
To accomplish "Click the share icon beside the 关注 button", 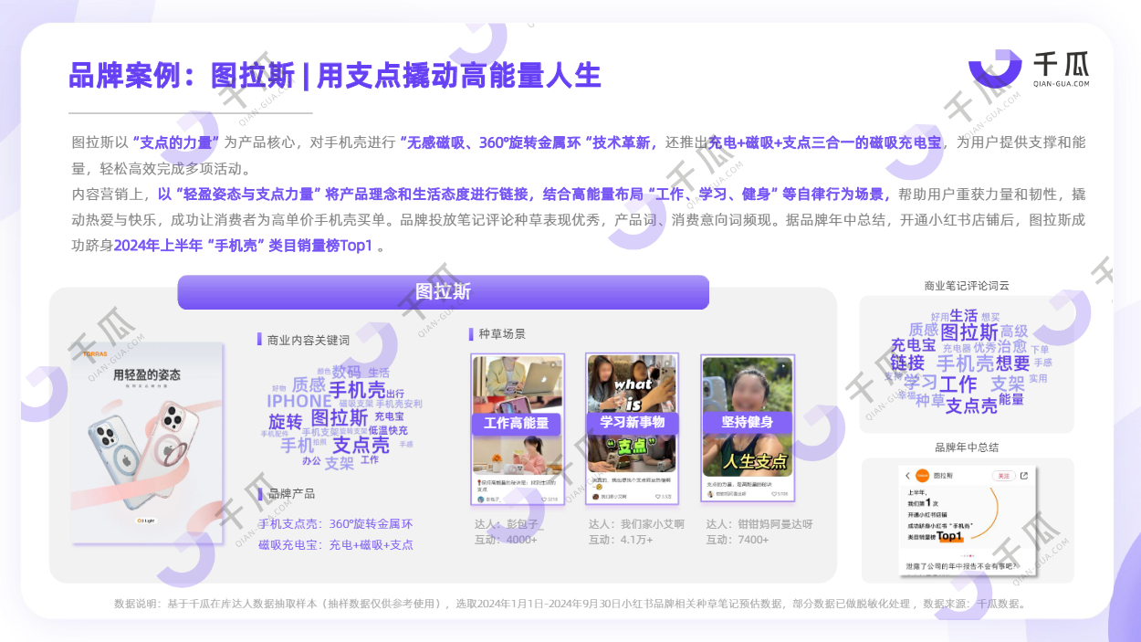I will coord(1024,476).
